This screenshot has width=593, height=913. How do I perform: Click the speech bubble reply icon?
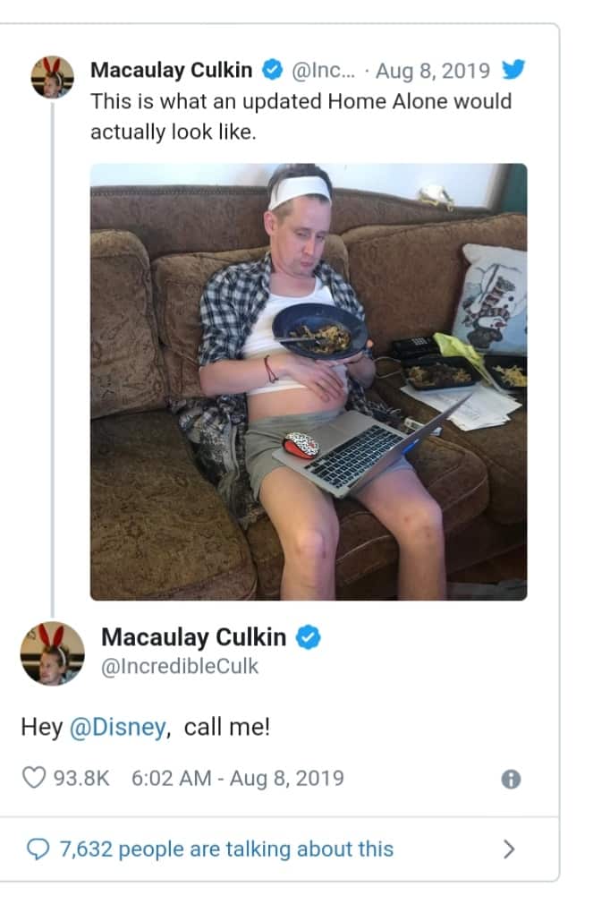click(x=38, y=849)
